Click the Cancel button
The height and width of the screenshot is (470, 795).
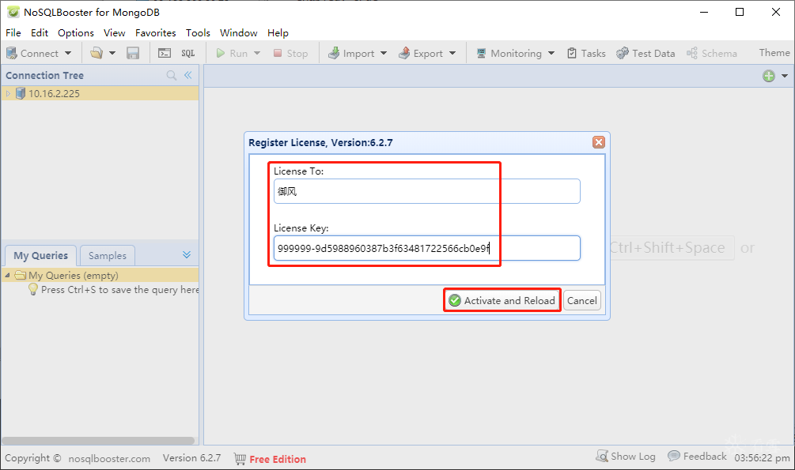point(582,301)
